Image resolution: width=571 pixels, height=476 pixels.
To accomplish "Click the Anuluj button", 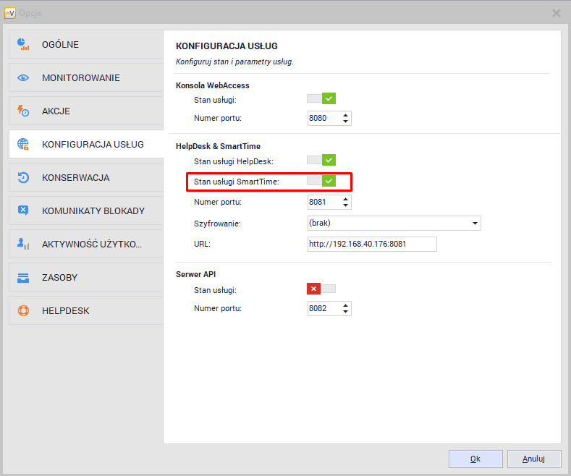I will 534,459.
